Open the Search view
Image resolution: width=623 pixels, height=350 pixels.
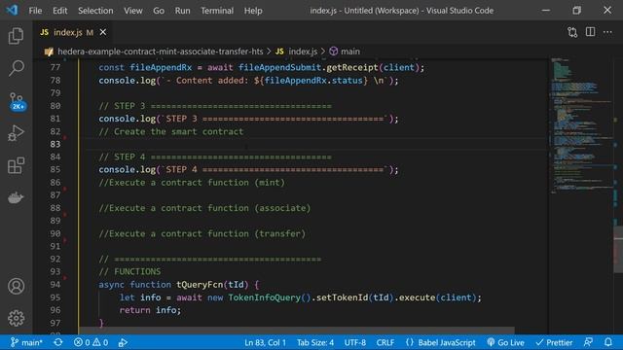tap(16, 68)
